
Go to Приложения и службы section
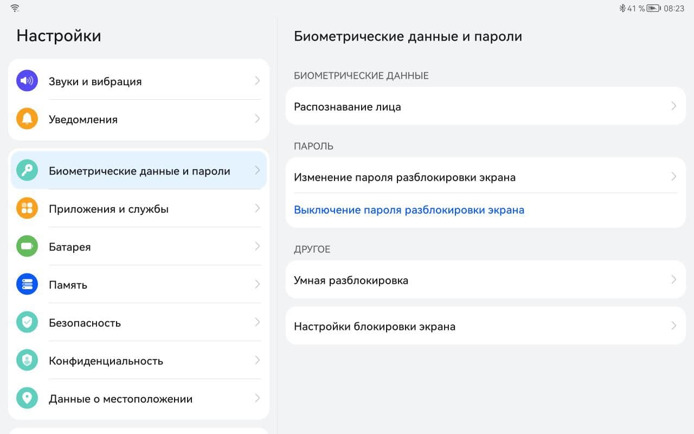coord(108,209)
